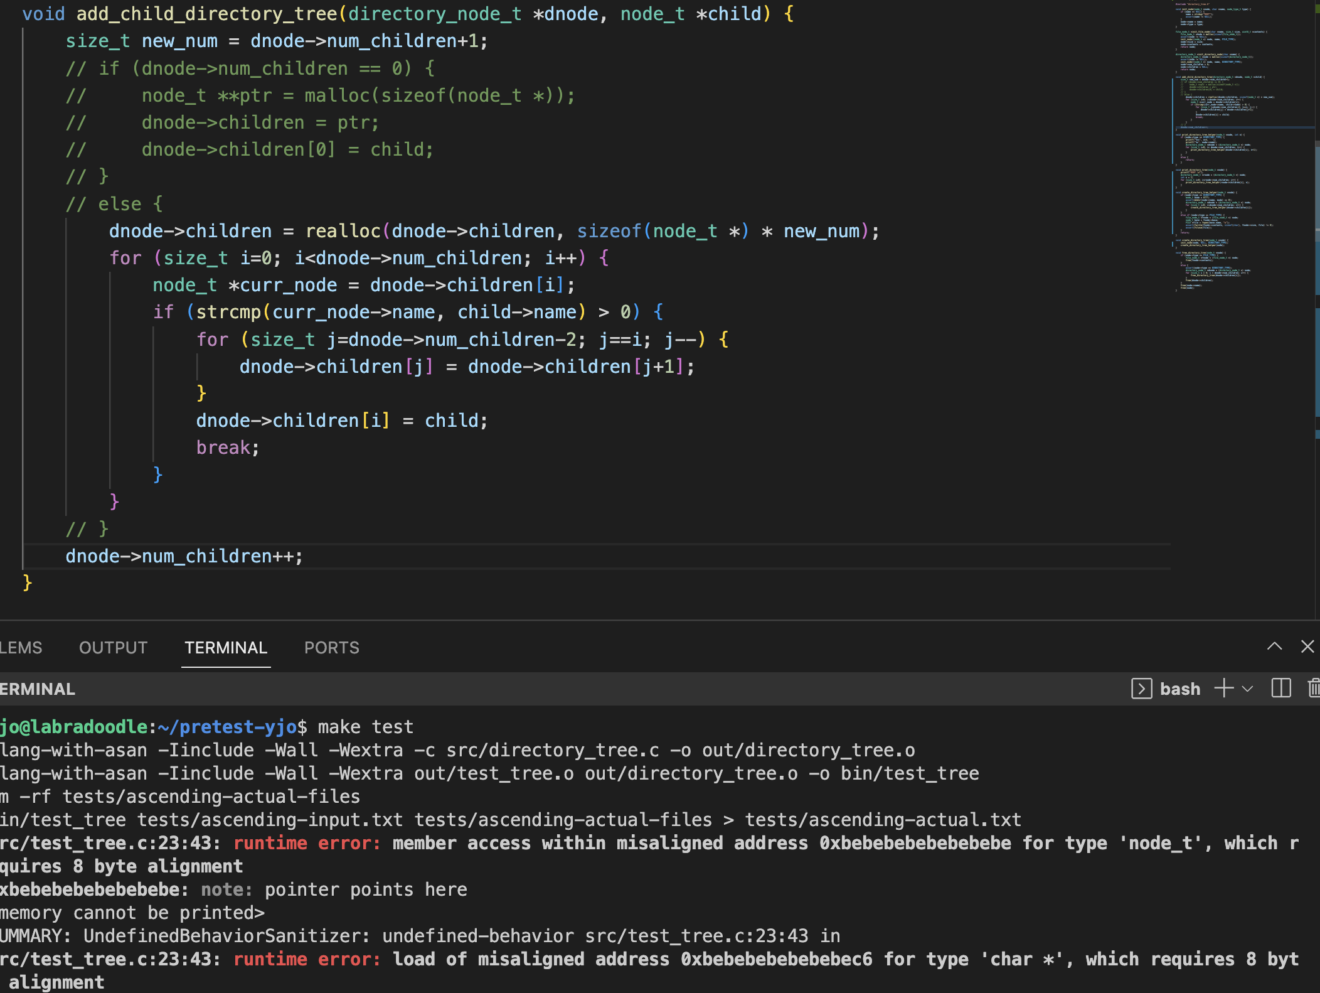Maximize panel with the up chevron
1320x993 pixels.
point(1274,647)
